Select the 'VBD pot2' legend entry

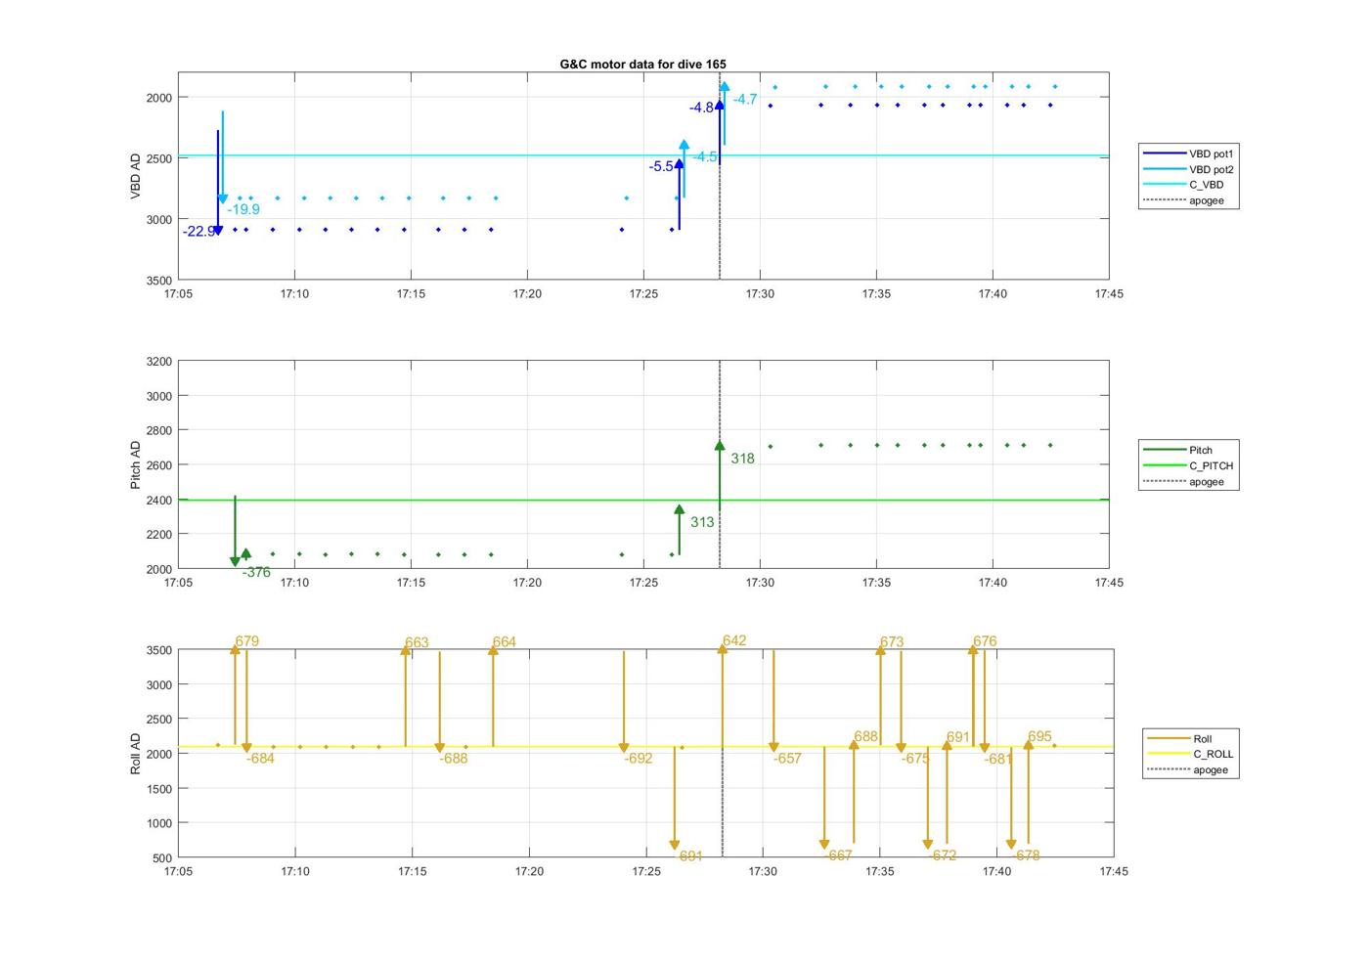(1189, 169)
